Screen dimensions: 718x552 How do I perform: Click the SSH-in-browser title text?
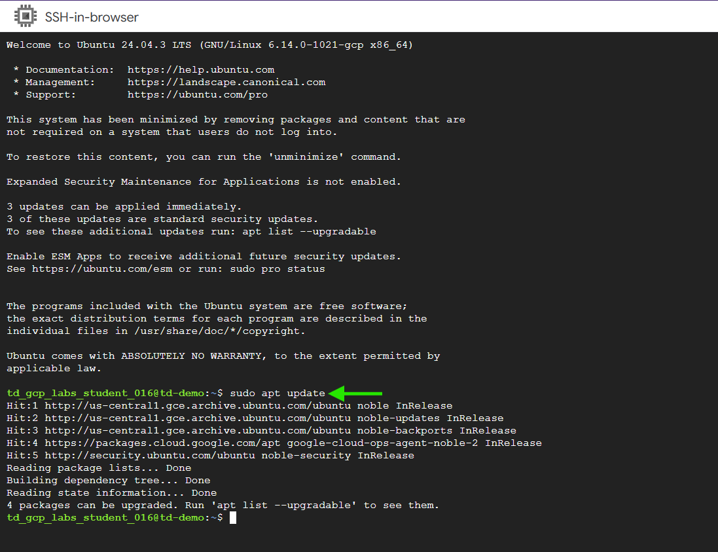click(x=92, y=17)
